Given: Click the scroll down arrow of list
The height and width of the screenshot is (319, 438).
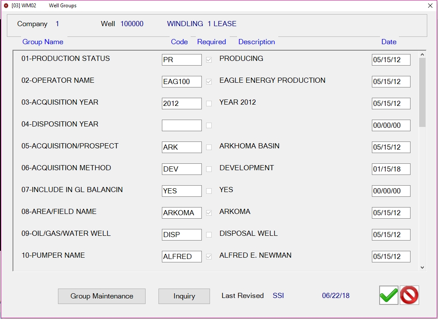Looking at the screenshot, I should coord(422,268).
